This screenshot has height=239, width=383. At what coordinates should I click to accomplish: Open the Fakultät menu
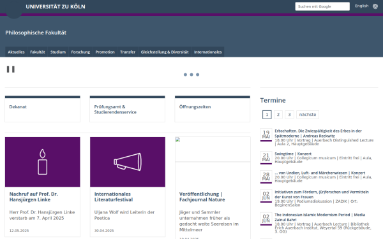tap(38, 52)
